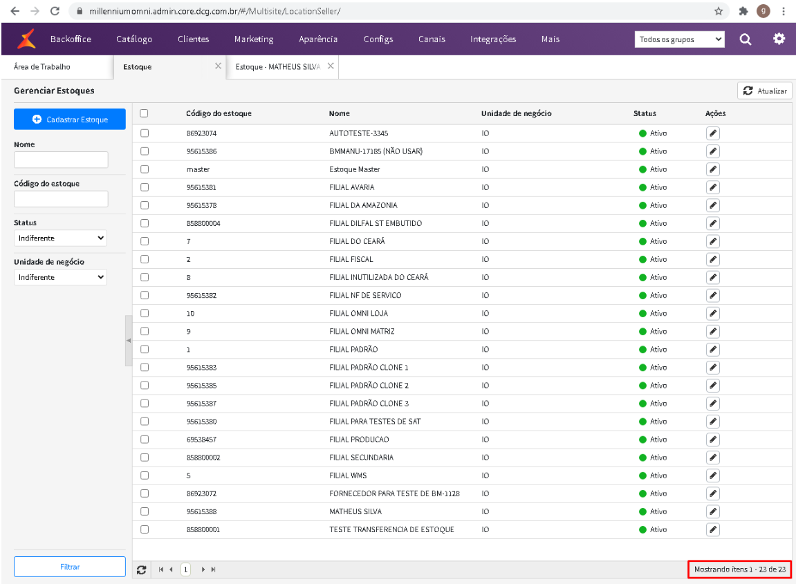Viewport: 796px width, 584px height.
Task: Bookmark this page with the star icon
Action: coord(719,11)
